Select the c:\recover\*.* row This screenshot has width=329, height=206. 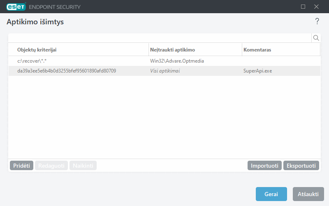pos(164,61)
